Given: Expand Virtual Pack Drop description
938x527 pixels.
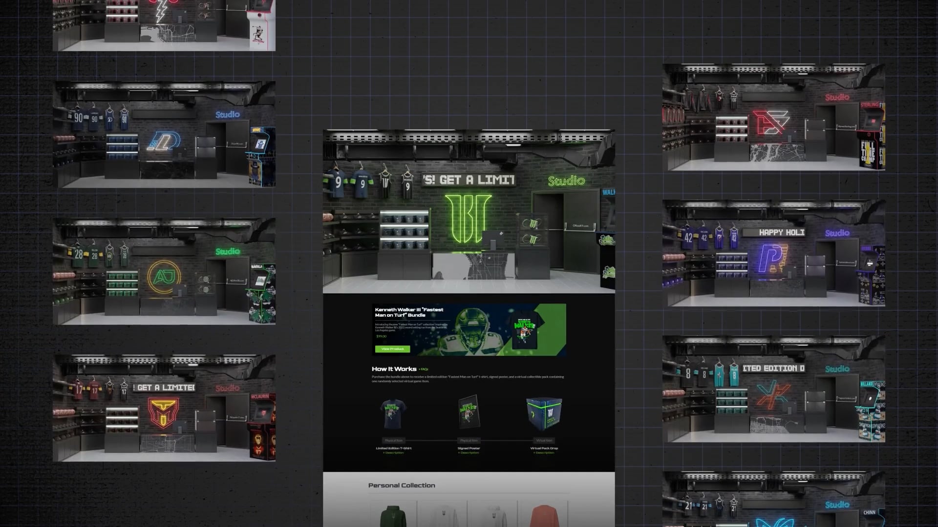Looking at the screenshot, I should (x=544, y=453).
